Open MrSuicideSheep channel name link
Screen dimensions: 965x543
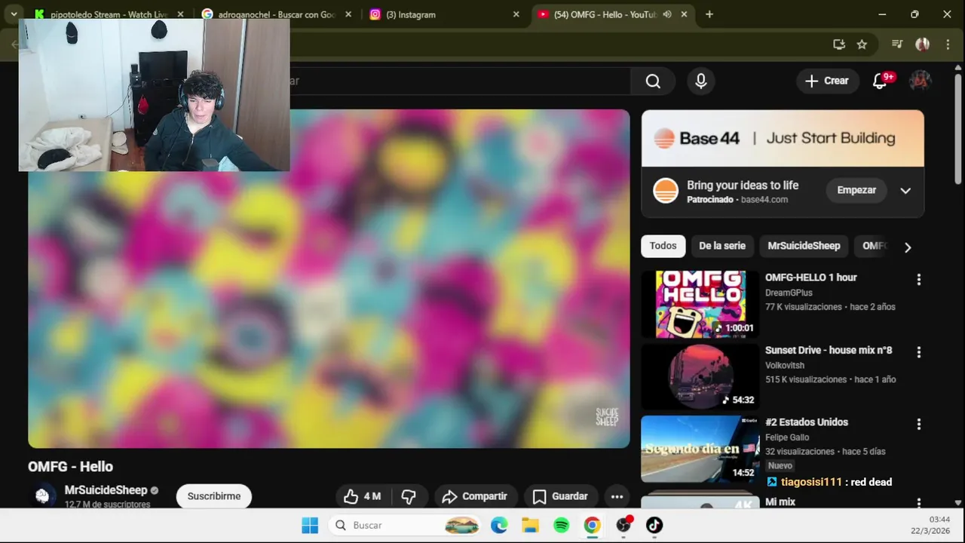click(x=106, y=490)
